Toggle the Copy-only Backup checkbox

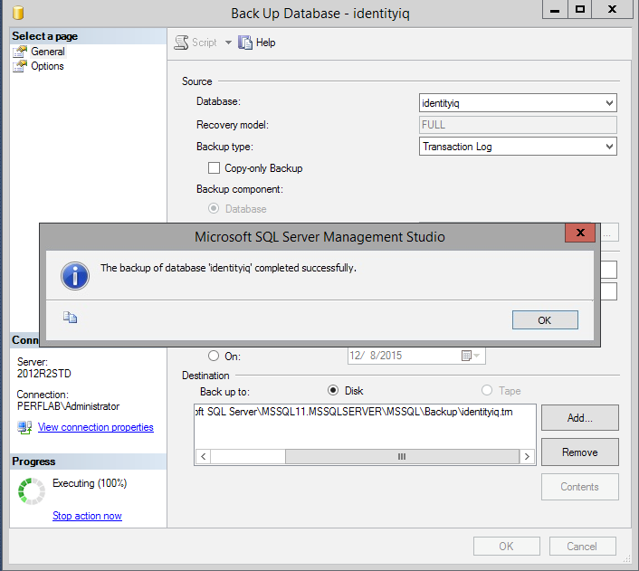point(214,168)
